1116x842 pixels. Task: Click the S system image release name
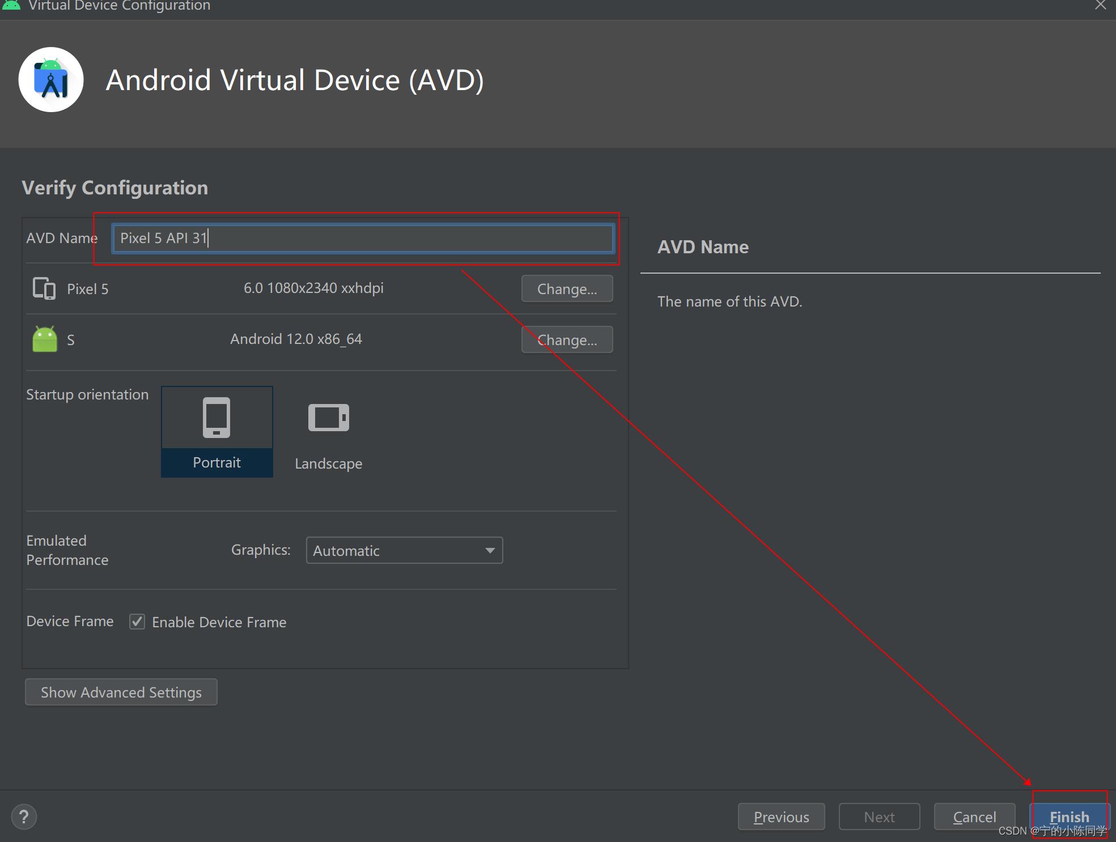(71, 340)
